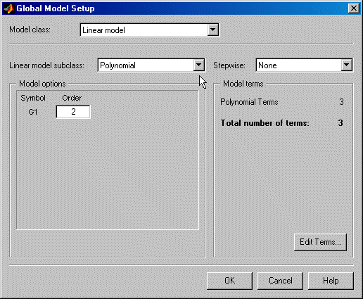The width and height of the screenshot is (363, 299).
Task: Click the G1 Order input field
Action: click(x=73, y=112)
